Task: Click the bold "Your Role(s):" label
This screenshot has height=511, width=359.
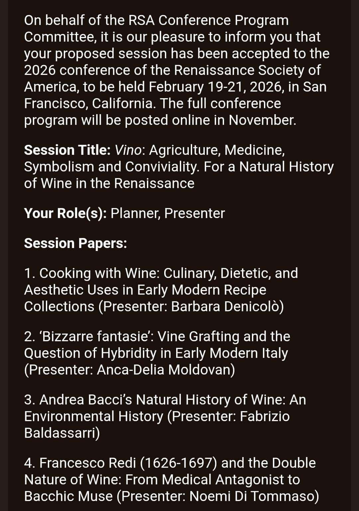Action: pos(65,213)
